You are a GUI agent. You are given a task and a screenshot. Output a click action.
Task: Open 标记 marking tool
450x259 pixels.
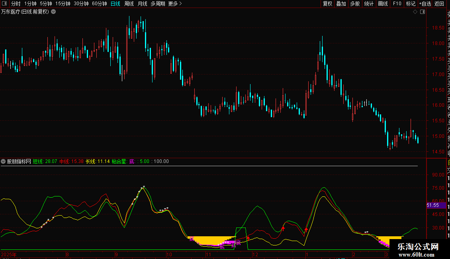click(411, 4)
